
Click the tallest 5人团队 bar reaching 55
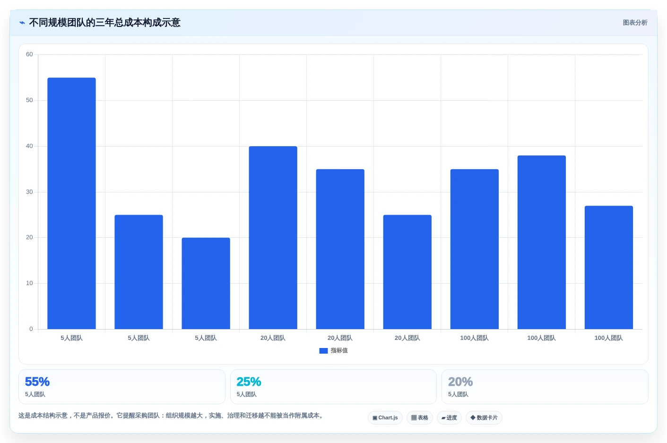[x=71, y=203]
